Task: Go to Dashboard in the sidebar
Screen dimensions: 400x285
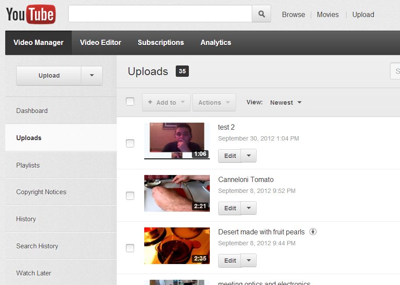Action: click(x=61, y=110)
